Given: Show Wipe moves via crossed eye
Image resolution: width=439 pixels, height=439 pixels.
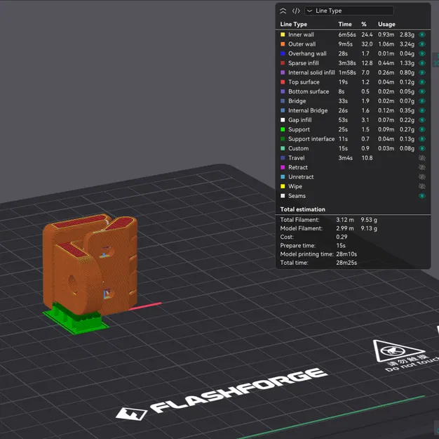Looking at the screenshot, I should 422,186.
